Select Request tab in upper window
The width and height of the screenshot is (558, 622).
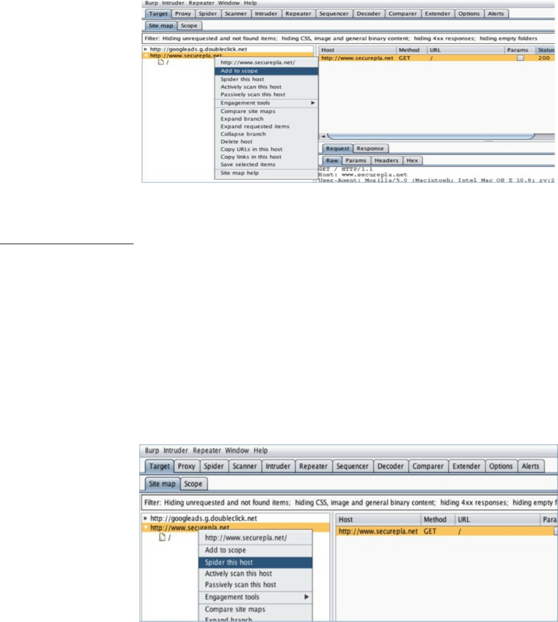(337, 148)
